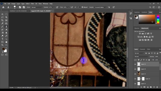161x91 pixels.
Task: Toggle the Aligned checkbox
Action: [82, 7]
